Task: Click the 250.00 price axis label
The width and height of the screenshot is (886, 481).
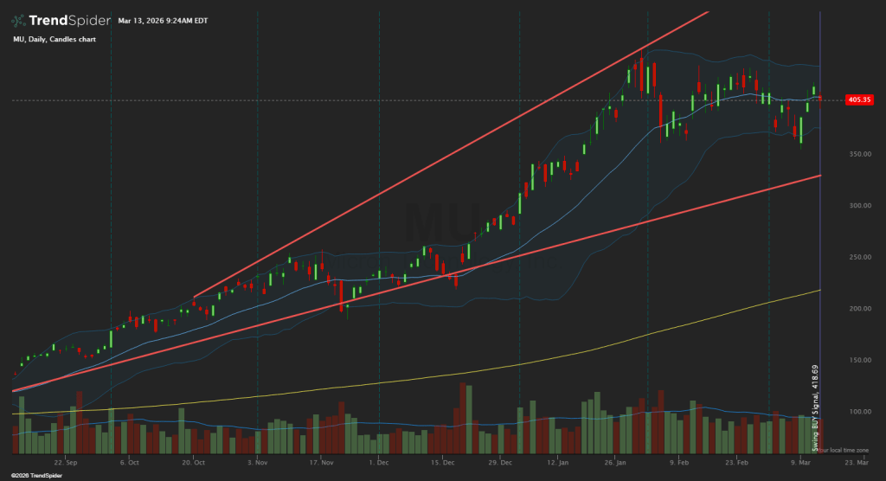Action: click(x=859, y=257)
